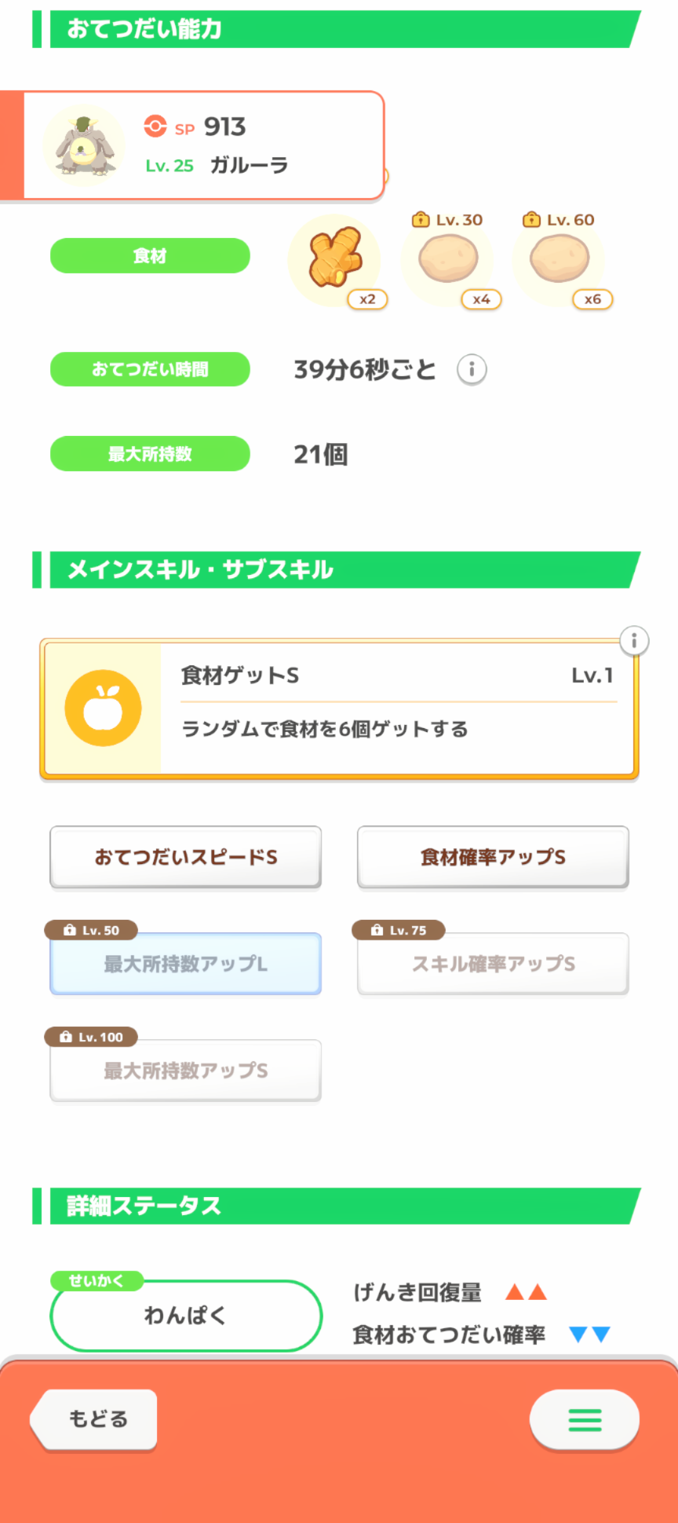
Task: Tap the おてつだい時間 green label
Action: tap(150, 369)
